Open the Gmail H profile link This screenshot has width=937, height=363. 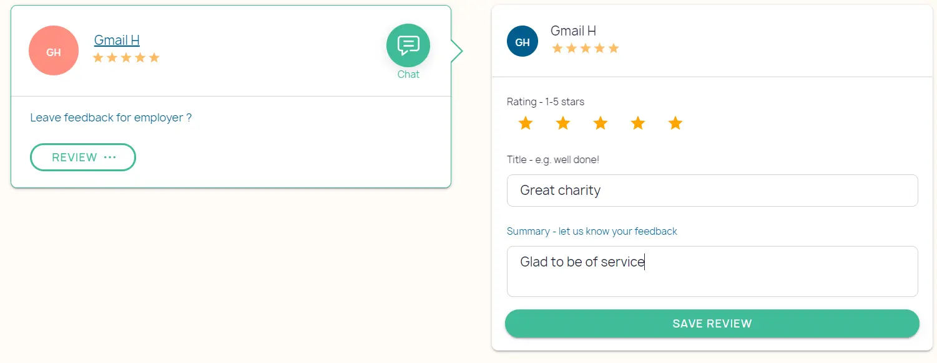tap(117, 40)
